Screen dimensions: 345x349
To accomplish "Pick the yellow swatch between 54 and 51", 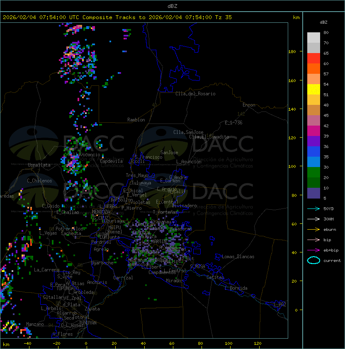I will click(313, 90).
